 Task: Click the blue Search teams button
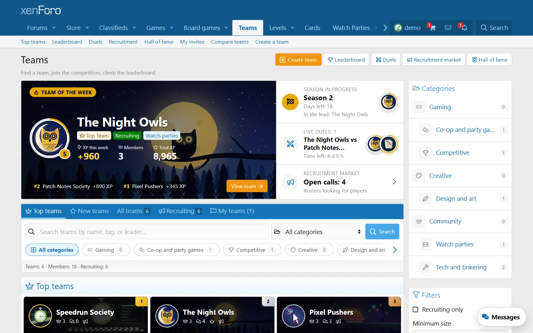click(x=382, y=231)
